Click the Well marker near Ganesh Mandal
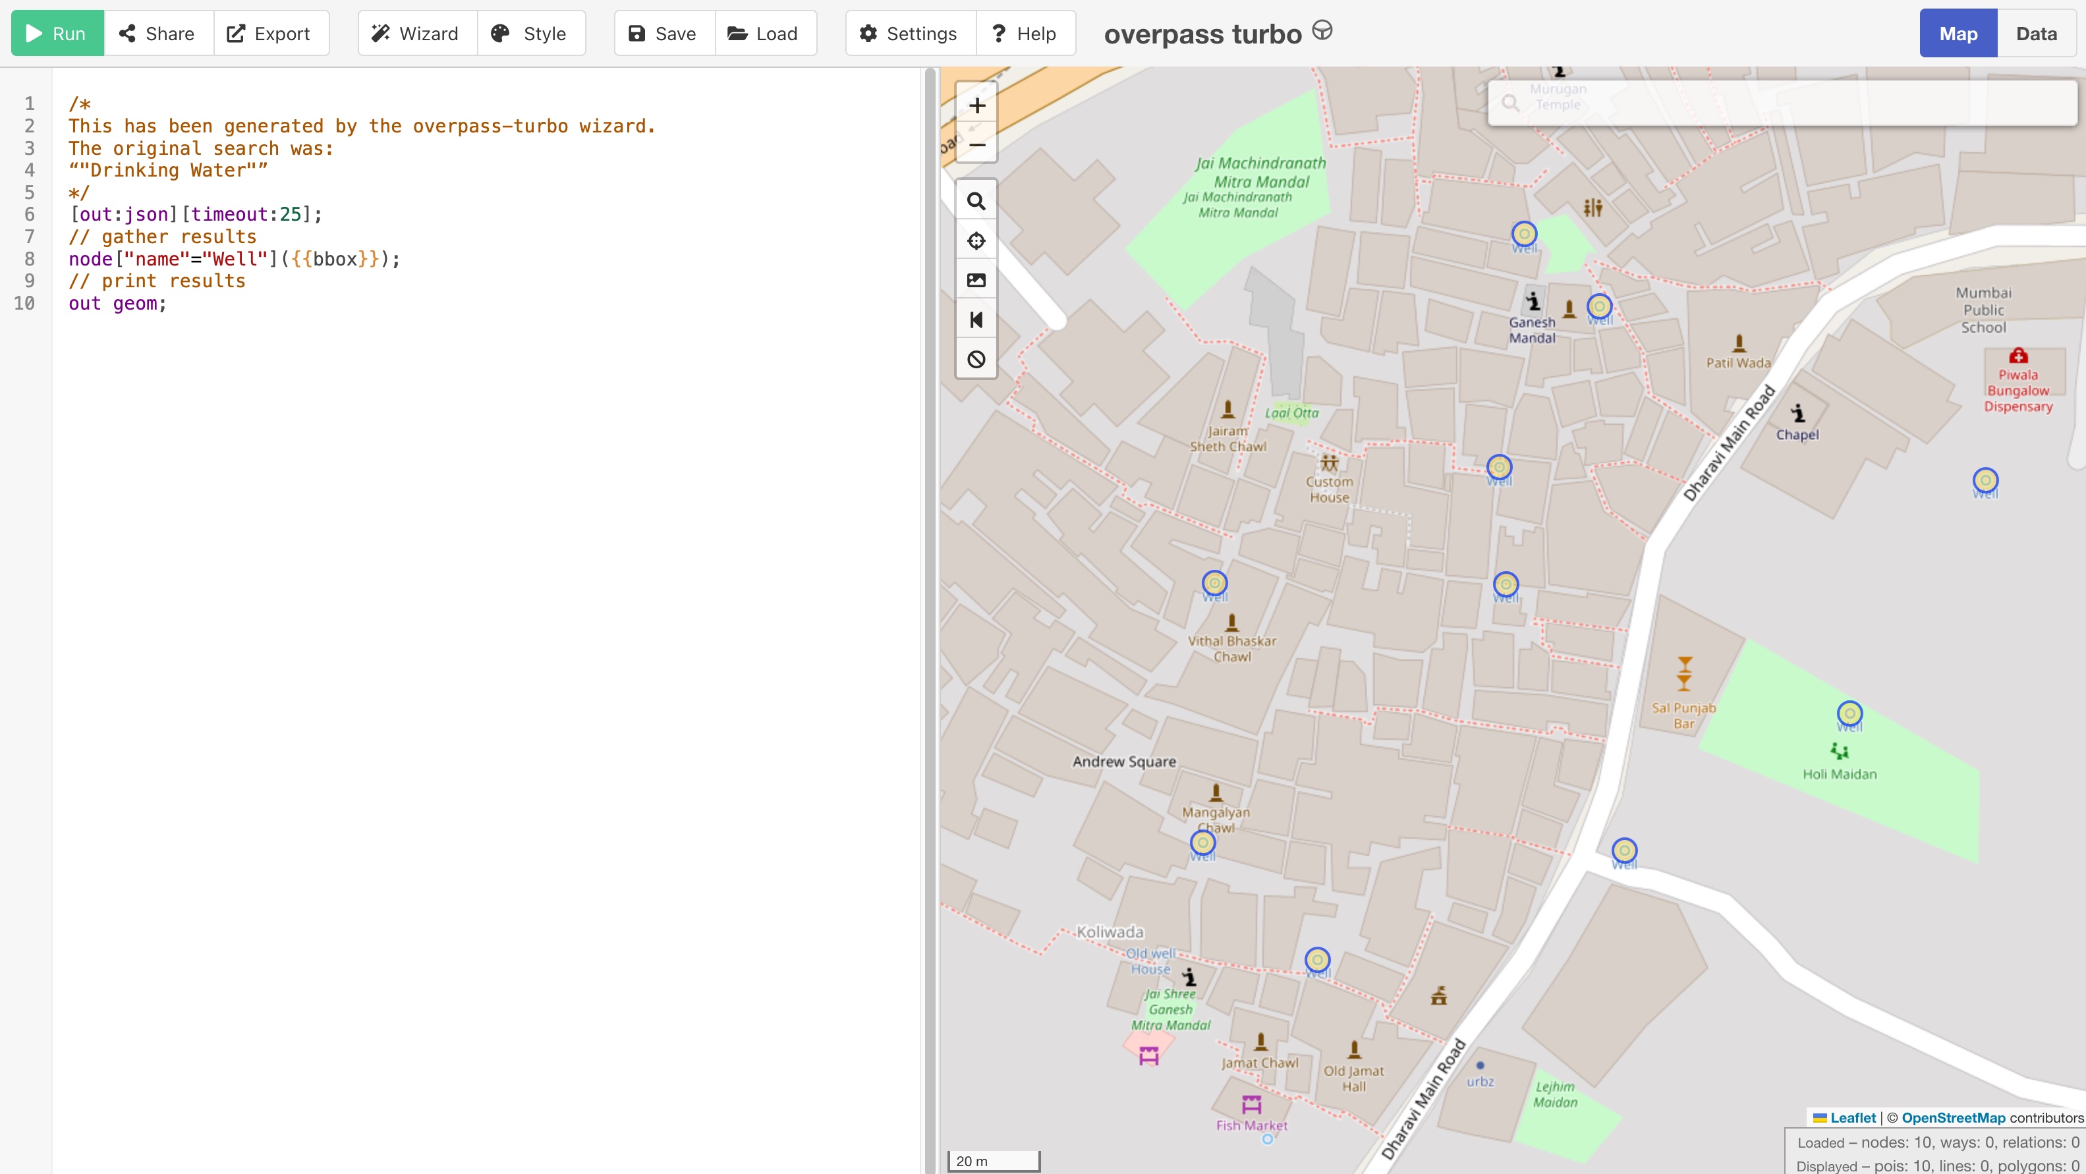This screenshot has height=1174, width=2086. (1598, 306)
